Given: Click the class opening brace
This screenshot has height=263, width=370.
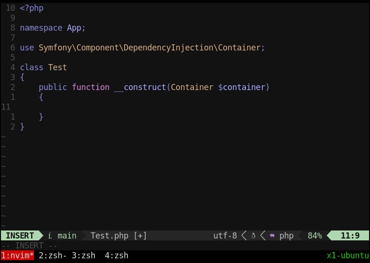Looking at the screenshot, I should pyautogui.click(x=22, y=77).
